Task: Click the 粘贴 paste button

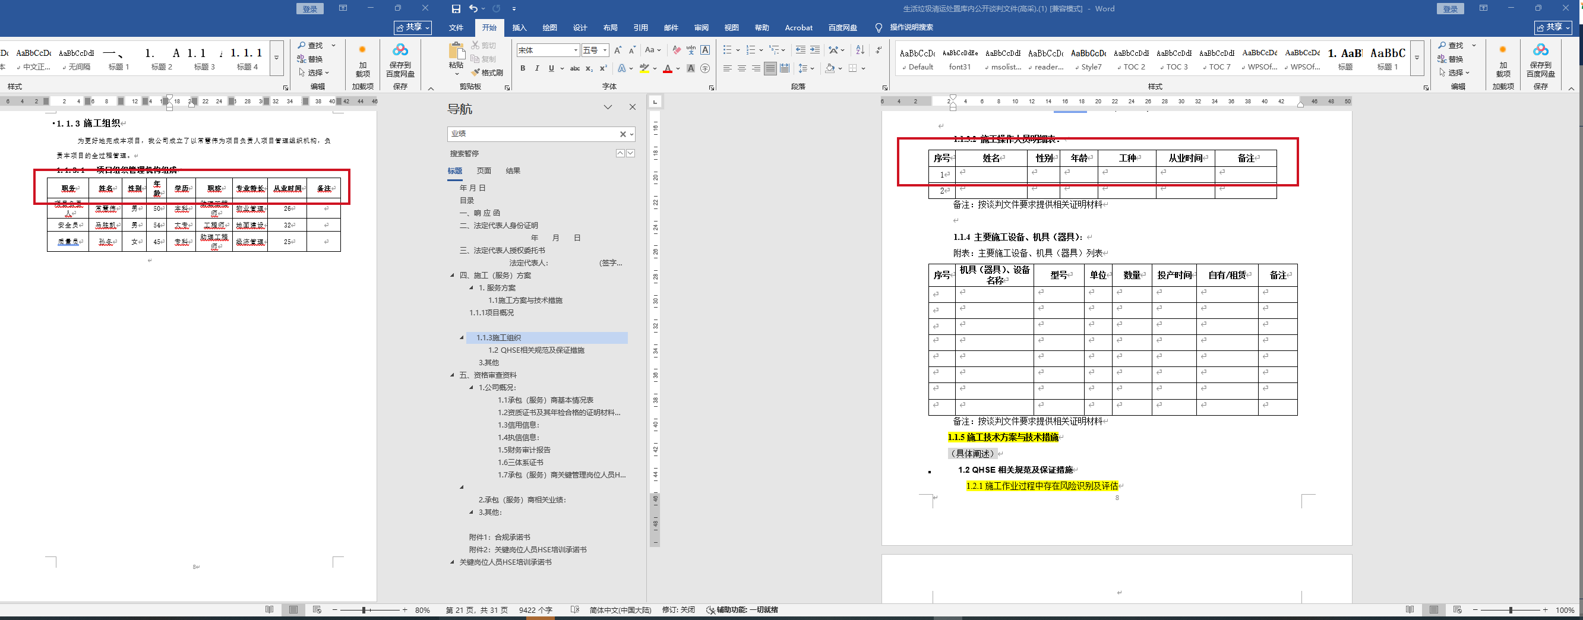Action: point(456,58)
